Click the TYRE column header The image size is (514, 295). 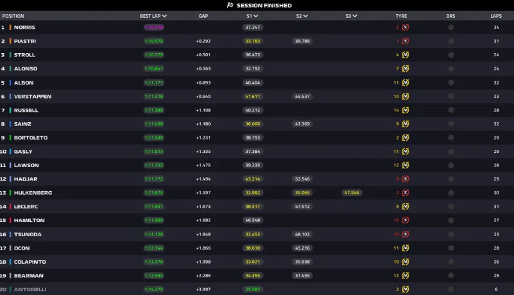pos(401,16)
